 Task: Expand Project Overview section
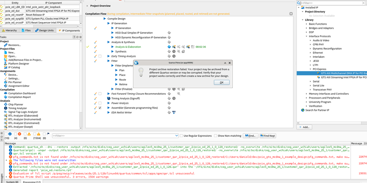click(x=87, y=6)
